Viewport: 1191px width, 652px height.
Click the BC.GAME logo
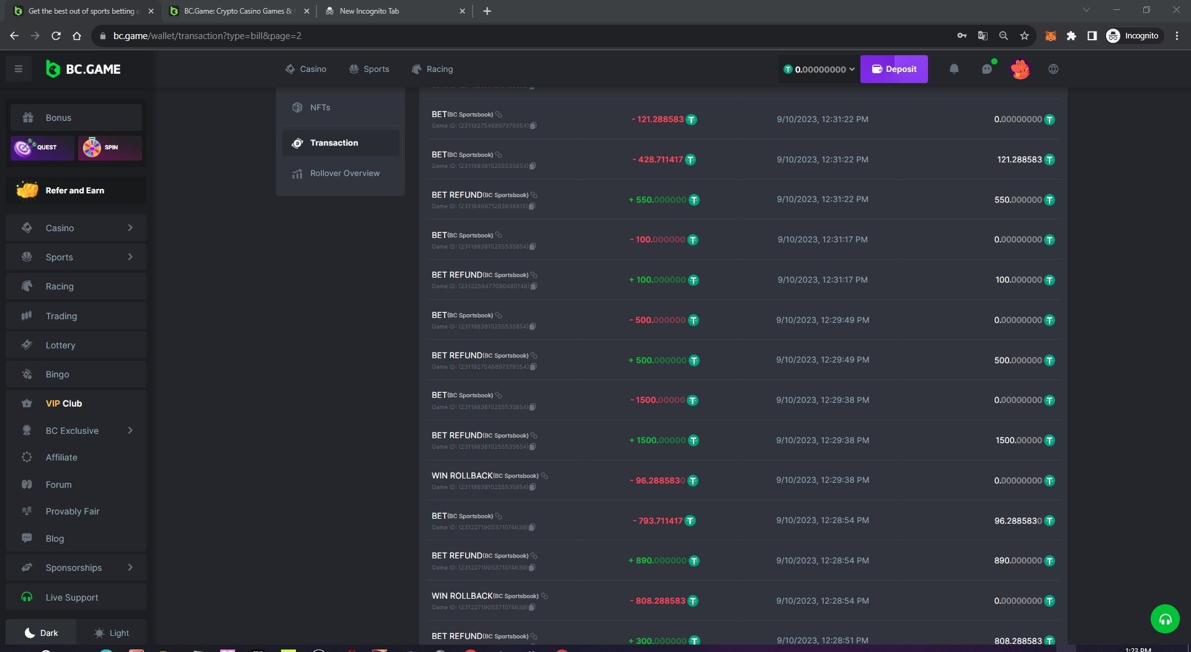83,69
